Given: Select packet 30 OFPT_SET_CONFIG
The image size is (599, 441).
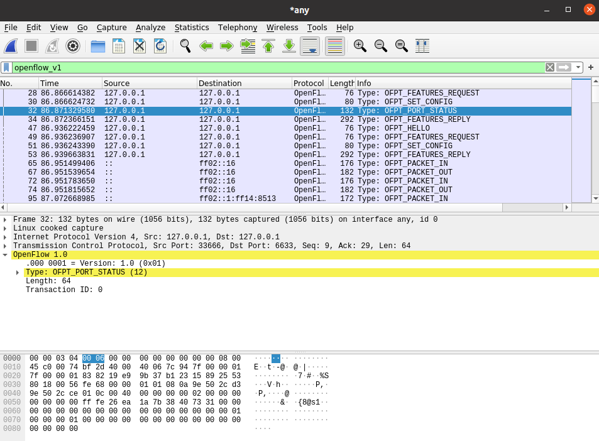Looking at the screenshot, I should coord(286,102).
